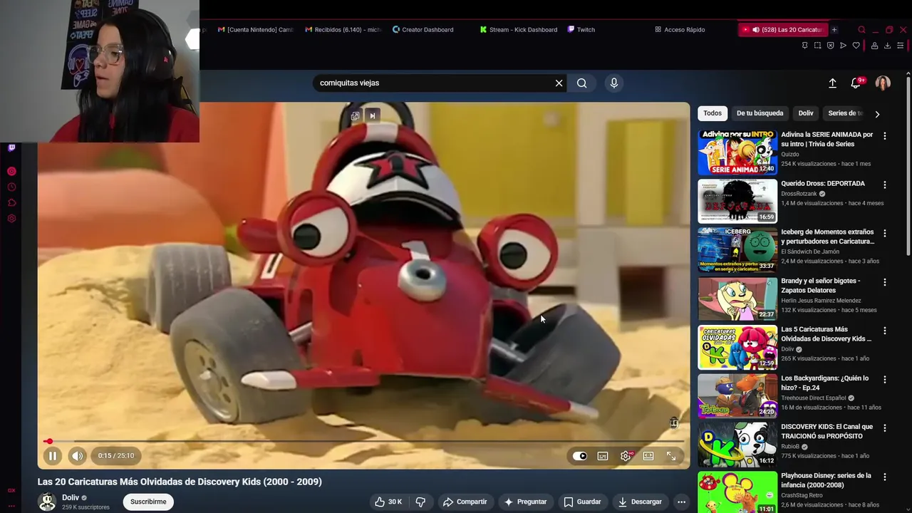Open options for Iceberg de Momentos extraños
Screen dimensions: 912x513
click(885, 233)
